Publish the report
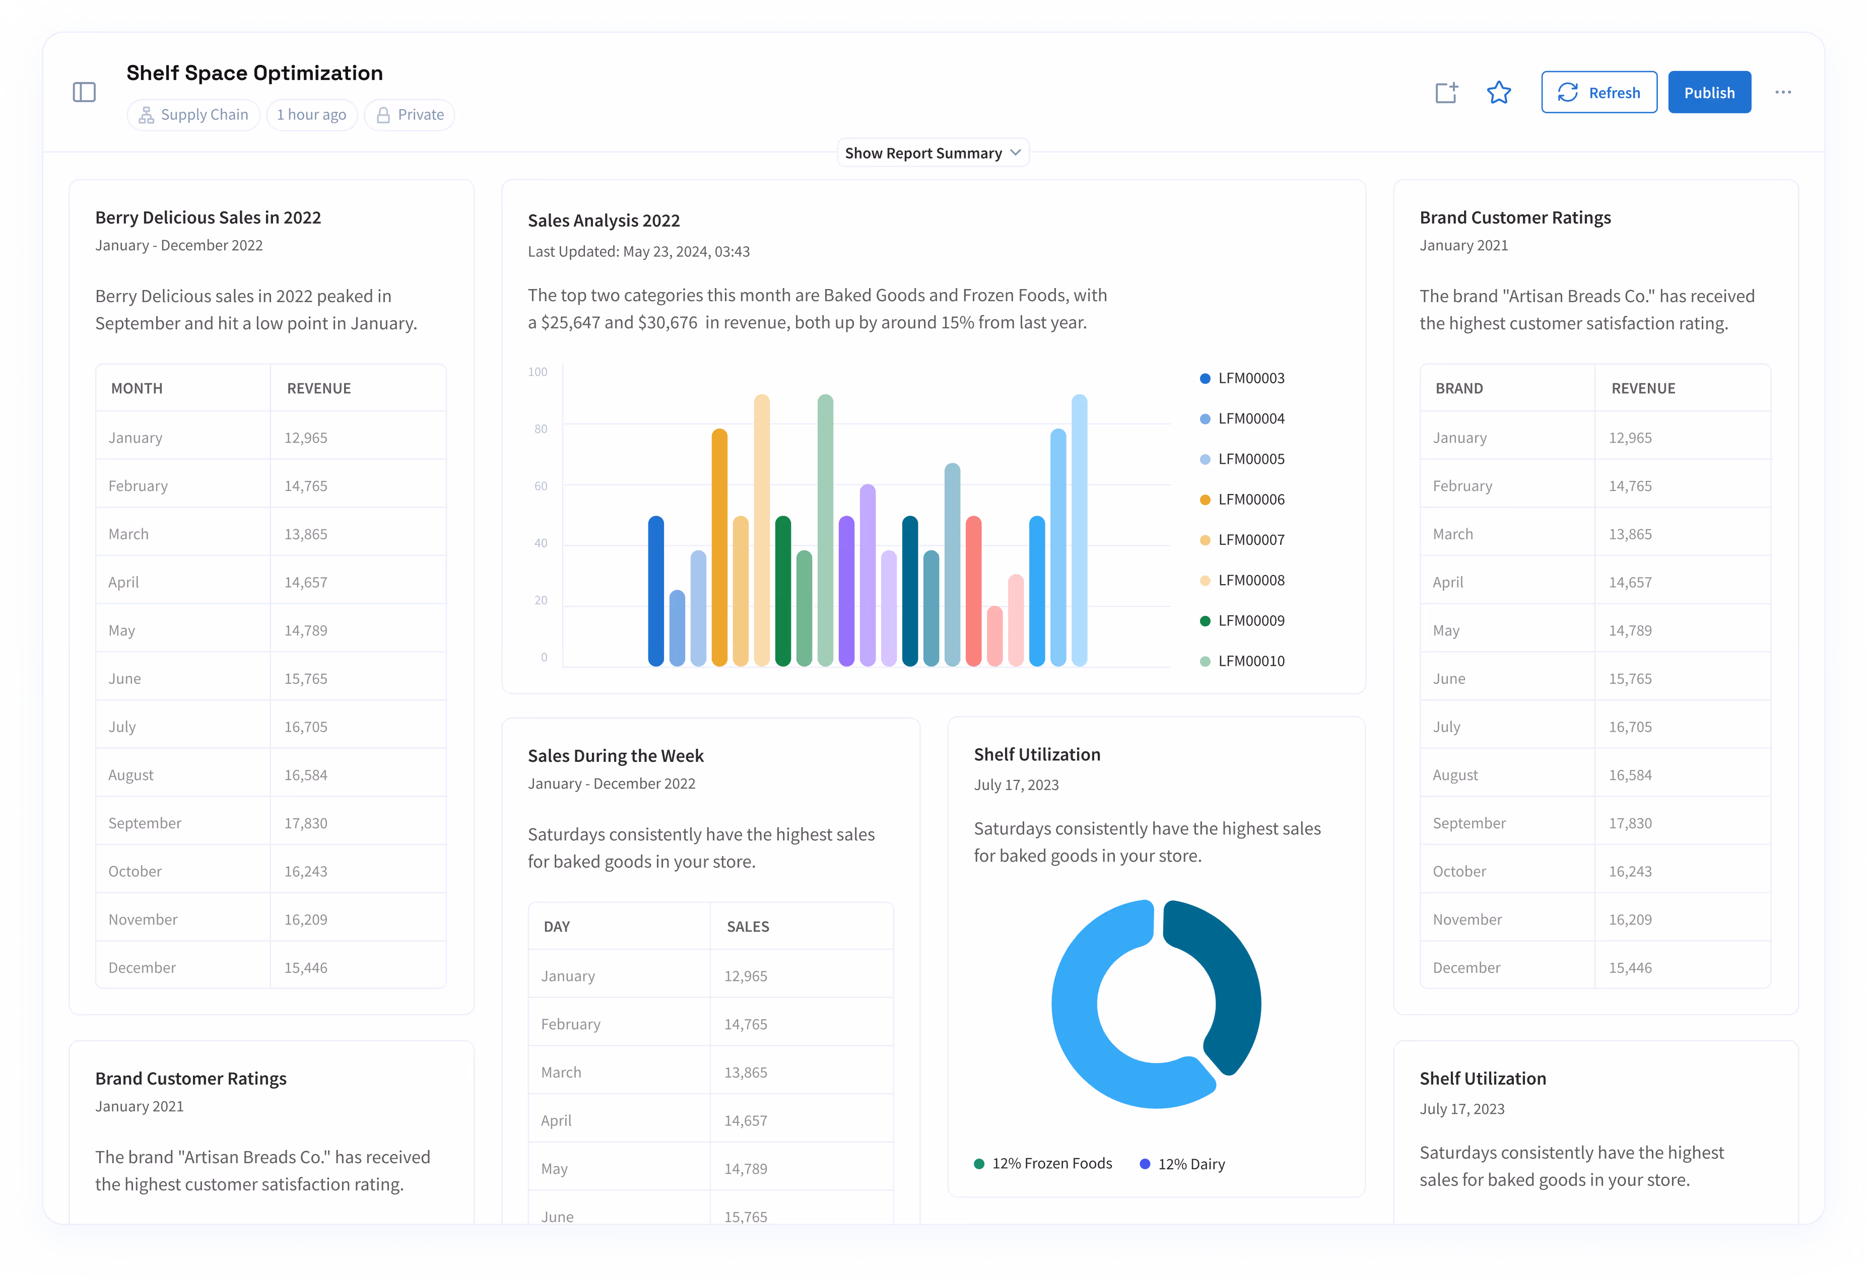Viewport: 1868px width, 1278px height. pyautogui.click(x=1709, y=92)
